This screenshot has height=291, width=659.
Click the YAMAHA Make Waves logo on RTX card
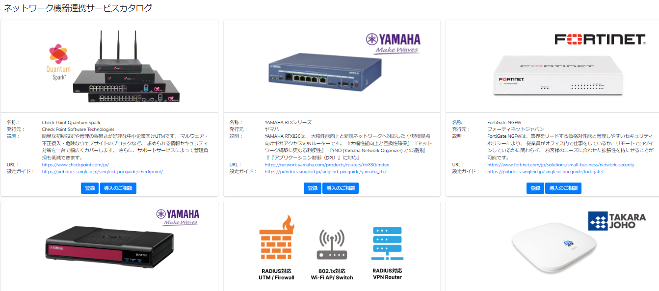point(393,43)
